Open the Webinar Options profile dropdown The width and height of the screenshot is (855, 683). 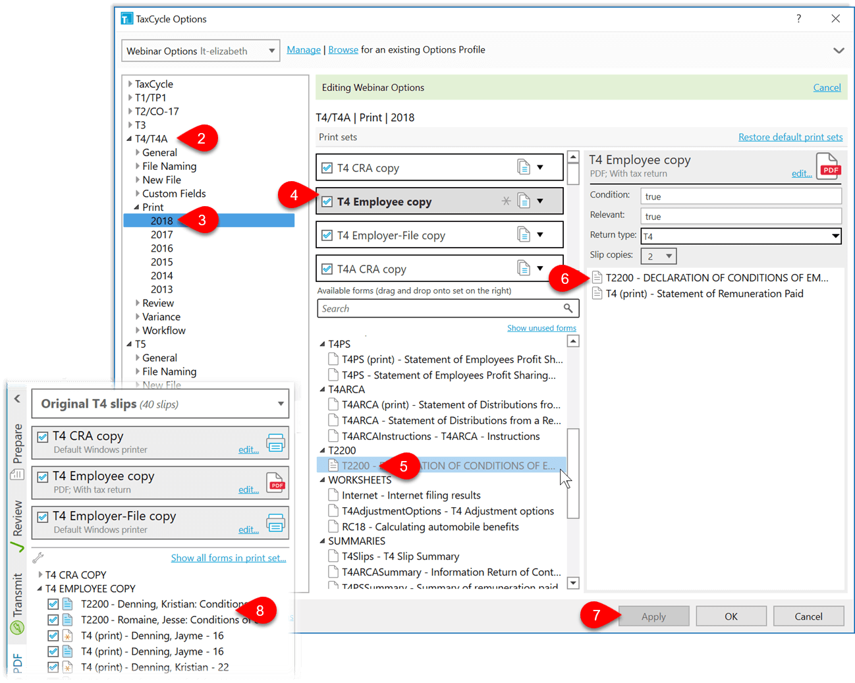point(201,51)
